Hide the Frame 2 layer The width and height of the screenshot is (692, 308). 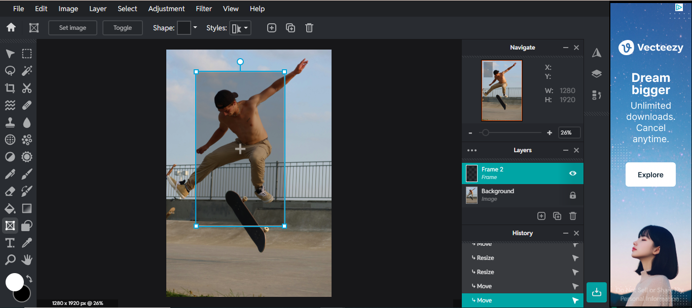click(572, 173)
